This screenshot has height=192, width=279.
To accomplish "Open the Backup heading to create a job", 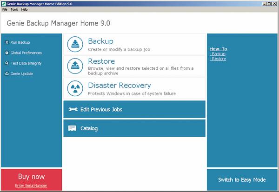I will (x=101, y=41).
